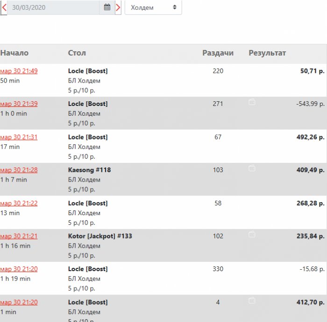327x322 pixels.
Task: Click wallet icon in Kotor [Jackpot] #133 row
Action: click(252, 234)
